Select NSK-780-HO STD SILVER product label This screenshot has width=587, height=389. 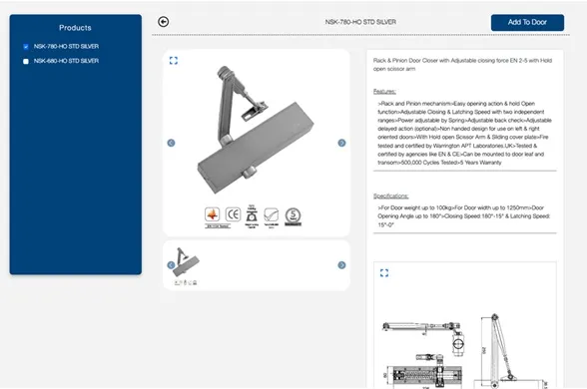pyautogui.click(x=66, y=46)
